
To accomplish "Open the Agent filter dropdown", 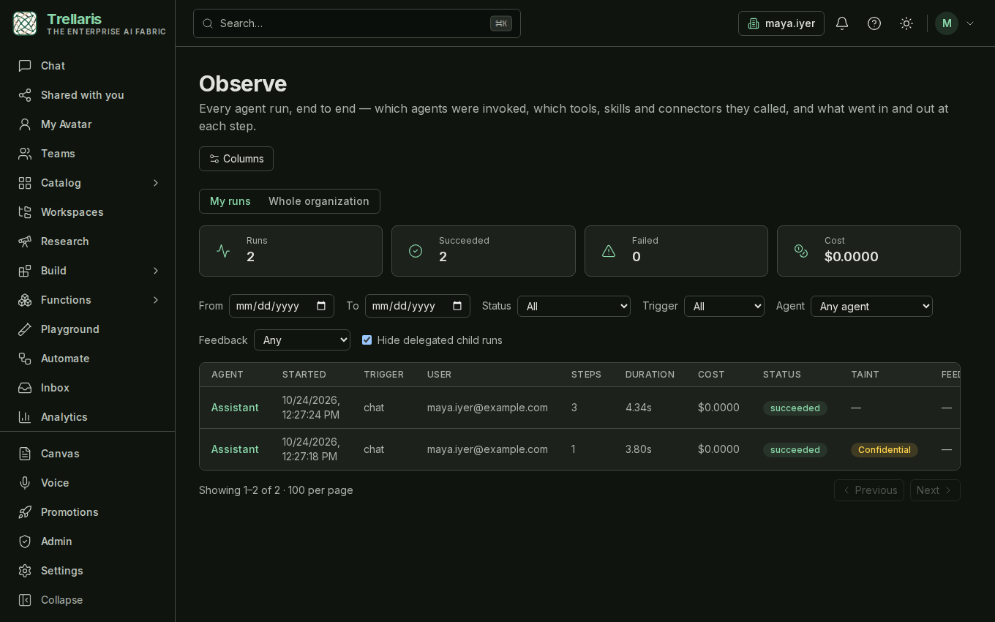I will click(871, 306).
